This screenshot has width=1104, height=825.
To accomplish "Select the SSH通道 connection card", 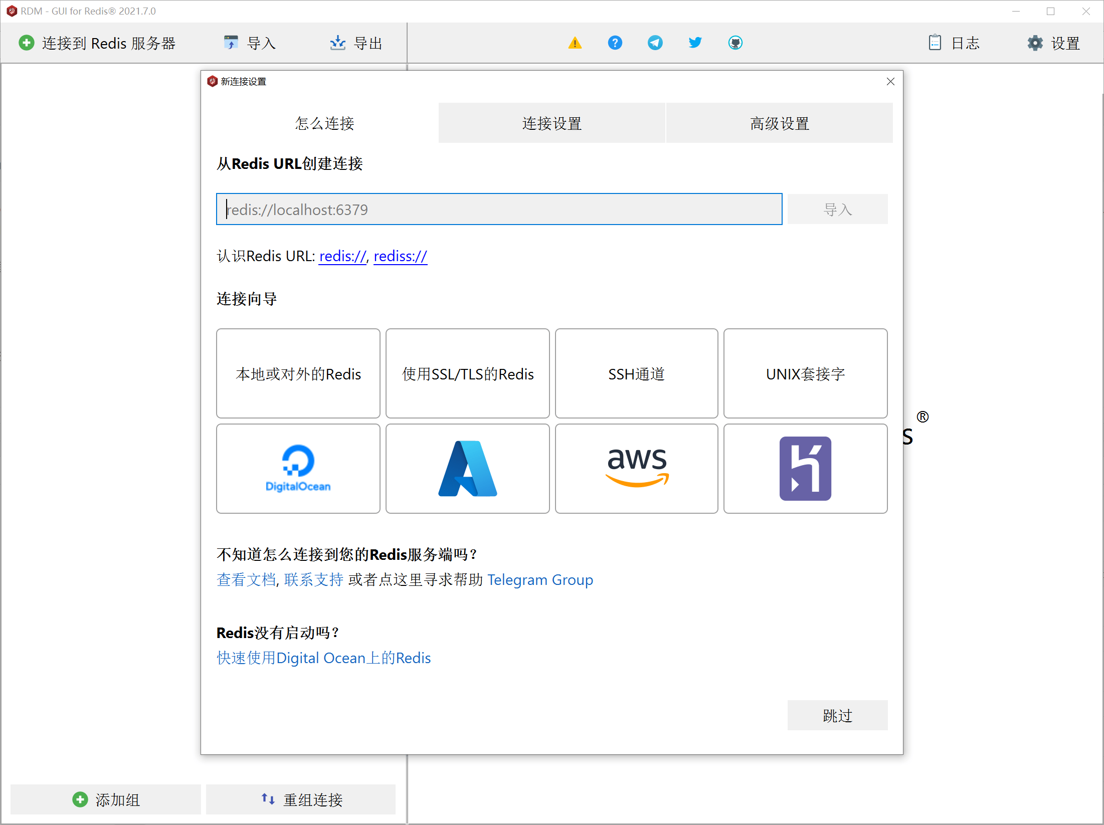I will (636, 373).
